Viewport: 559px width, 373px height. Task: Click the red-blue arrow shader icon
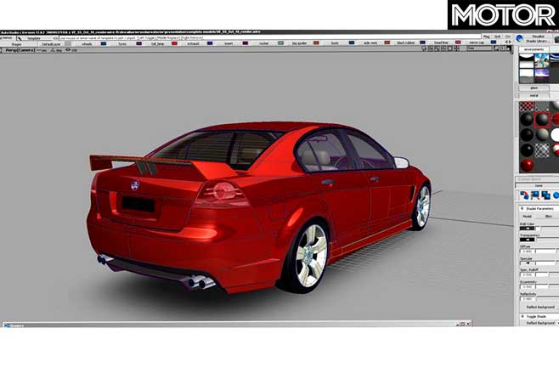click(524, 195)
